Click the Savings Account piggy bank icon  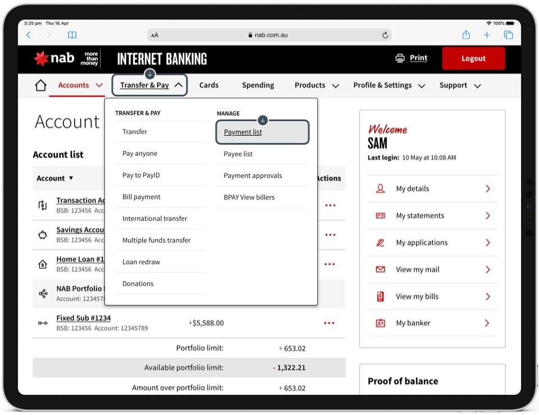pyautogui.click(x=43, y=235)
